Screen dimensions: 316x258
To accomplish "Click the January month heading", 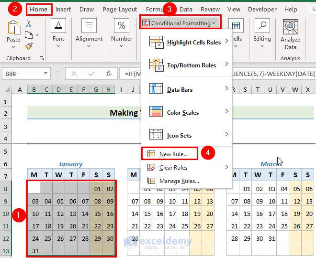I will point(70,164).
